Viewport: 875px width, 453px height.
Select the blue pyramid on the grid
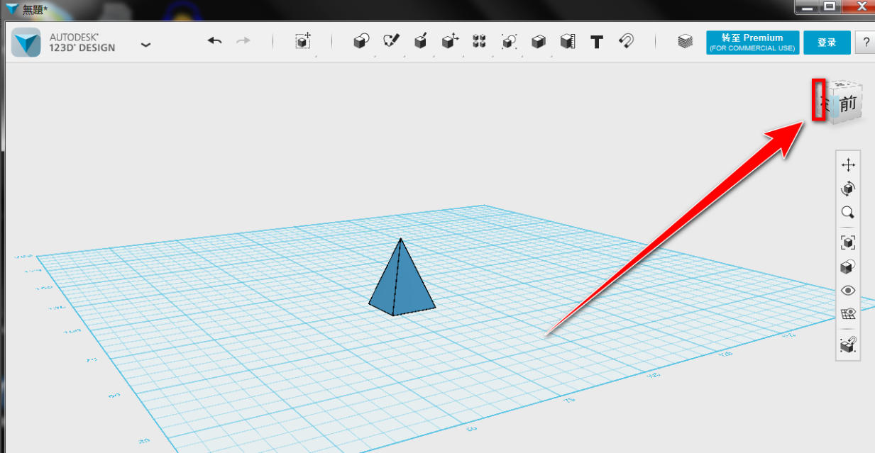point(400,281)
